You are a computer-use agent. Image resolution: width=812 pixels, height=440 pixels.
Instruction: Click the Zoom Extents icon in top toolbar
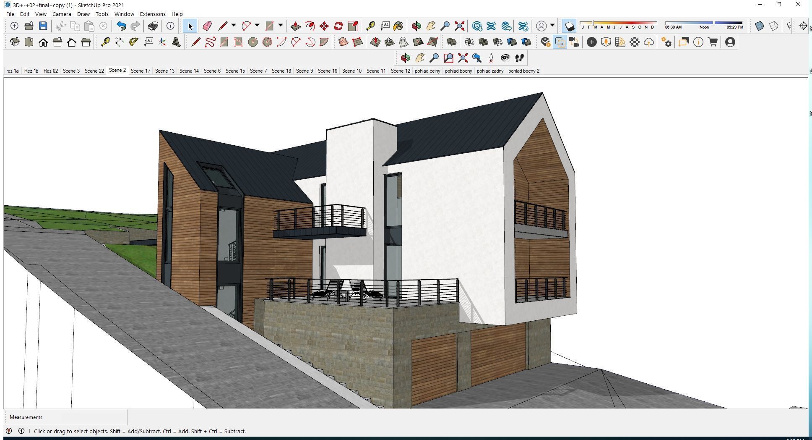coord(459,26)
